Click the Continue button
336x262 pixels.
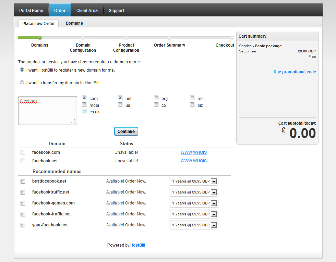[126, 132]
